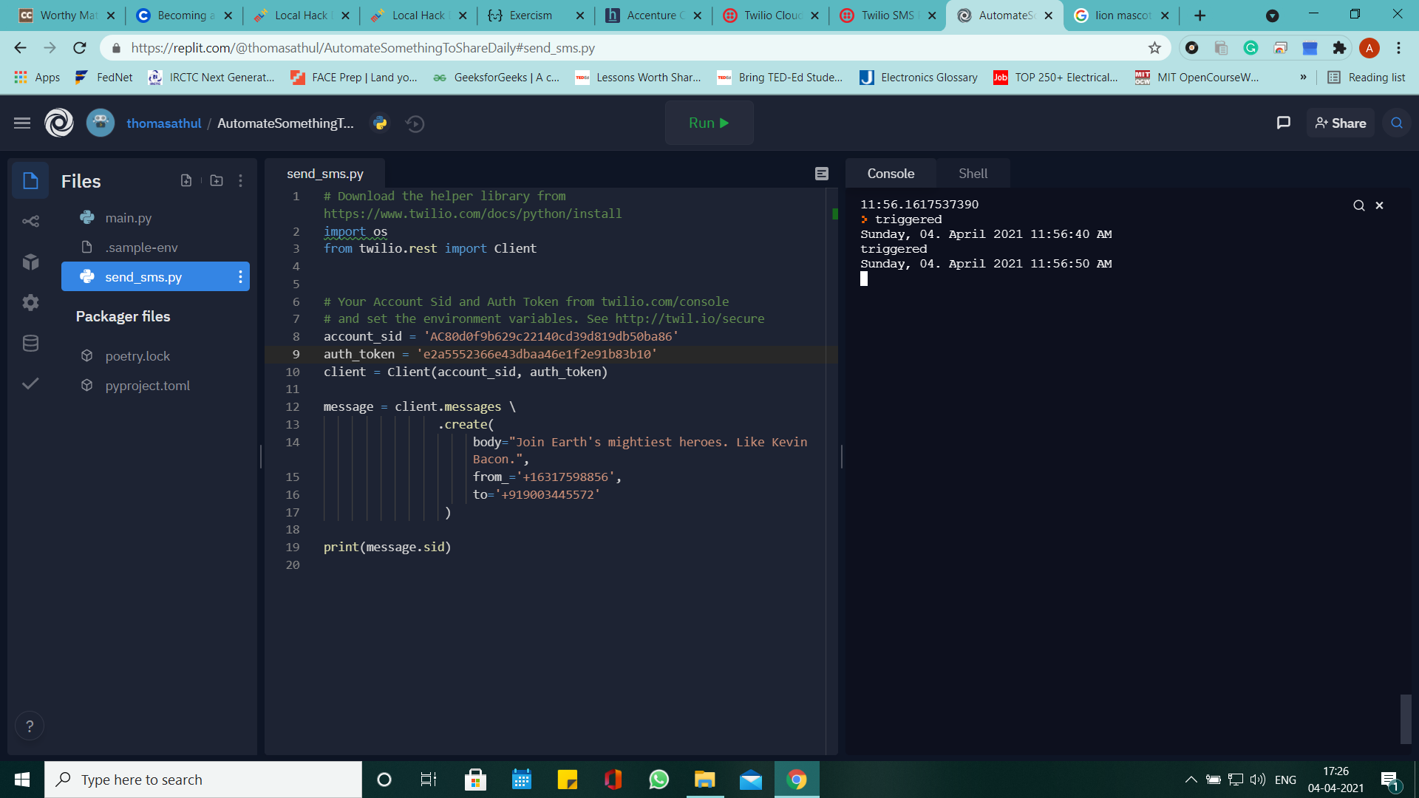The image size is (1419, 798).
Task: Switch to the Shell tab
Action: [973, 174]
